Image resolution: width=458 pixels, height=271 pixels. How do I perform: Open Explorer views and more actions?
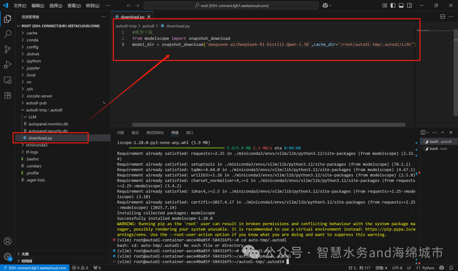(x=103, y=17)
